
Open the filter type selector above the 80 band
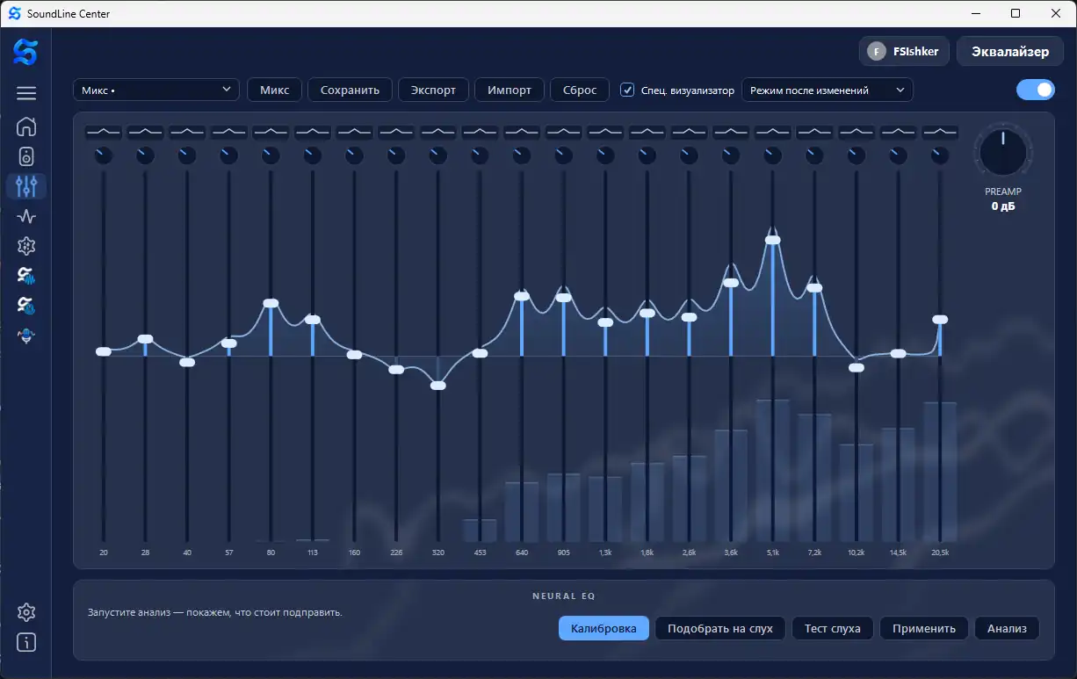(271, 132)
